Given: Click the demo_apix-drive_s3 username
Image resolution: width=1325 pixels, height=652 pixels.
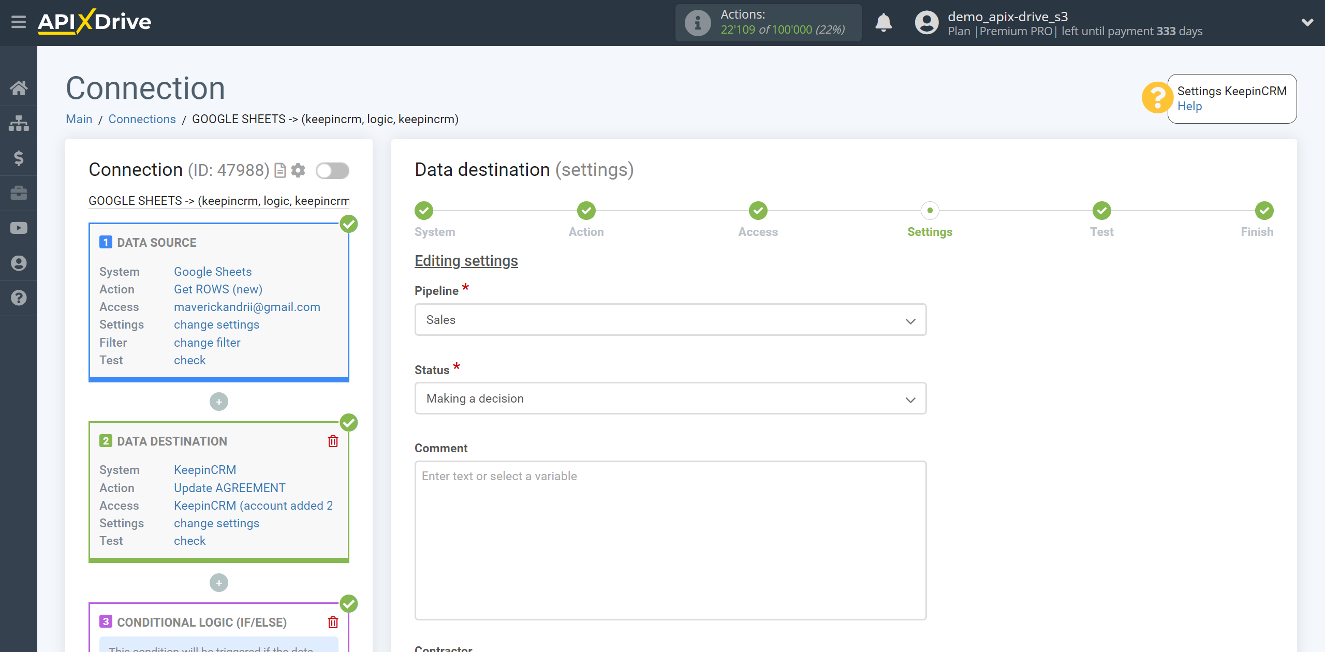Looking at the screenshot, I should tap(1008, 17).
